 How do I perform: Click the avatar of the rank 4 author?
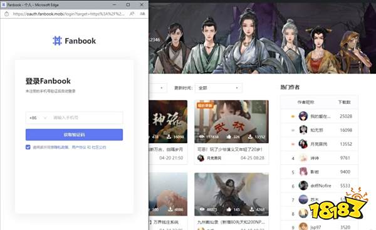point(303,157)
